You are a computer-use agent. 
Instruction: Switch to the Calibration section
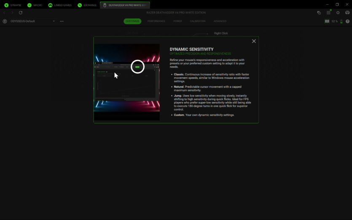tap(198, 21)
